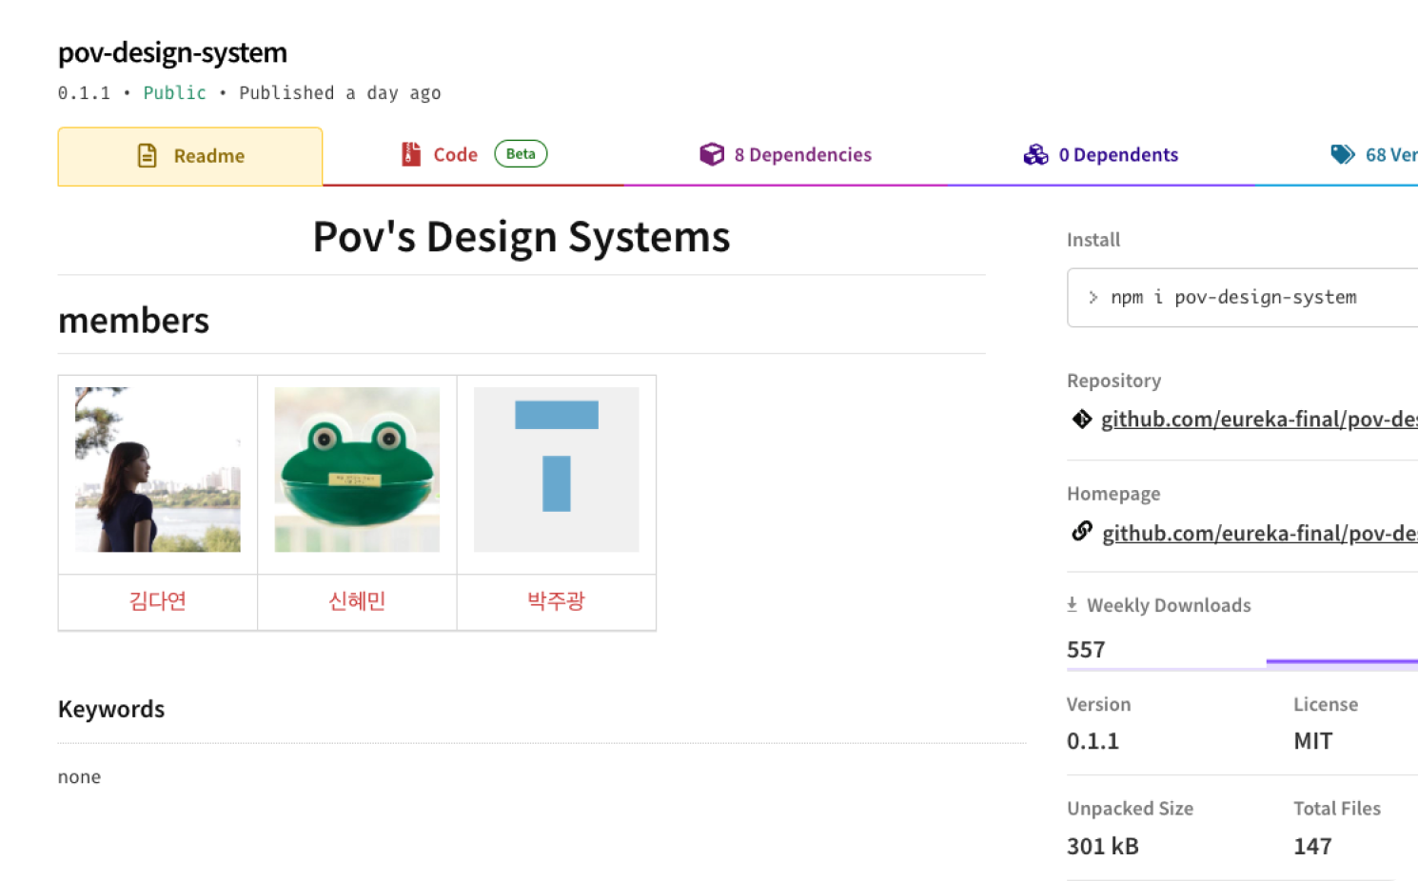Open the Repository GitHub link
Viewport: 1418px width, 881px height.
[x=1259, y=420]
